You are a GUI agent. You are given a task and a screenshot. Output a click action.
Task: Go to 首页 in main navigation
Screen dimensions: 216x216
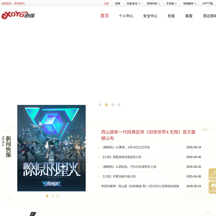(104, 16)
